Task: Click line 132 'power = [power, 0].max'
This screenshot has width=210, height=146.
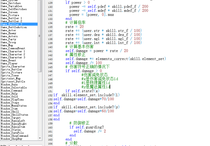Action: (x=92, y=15)
